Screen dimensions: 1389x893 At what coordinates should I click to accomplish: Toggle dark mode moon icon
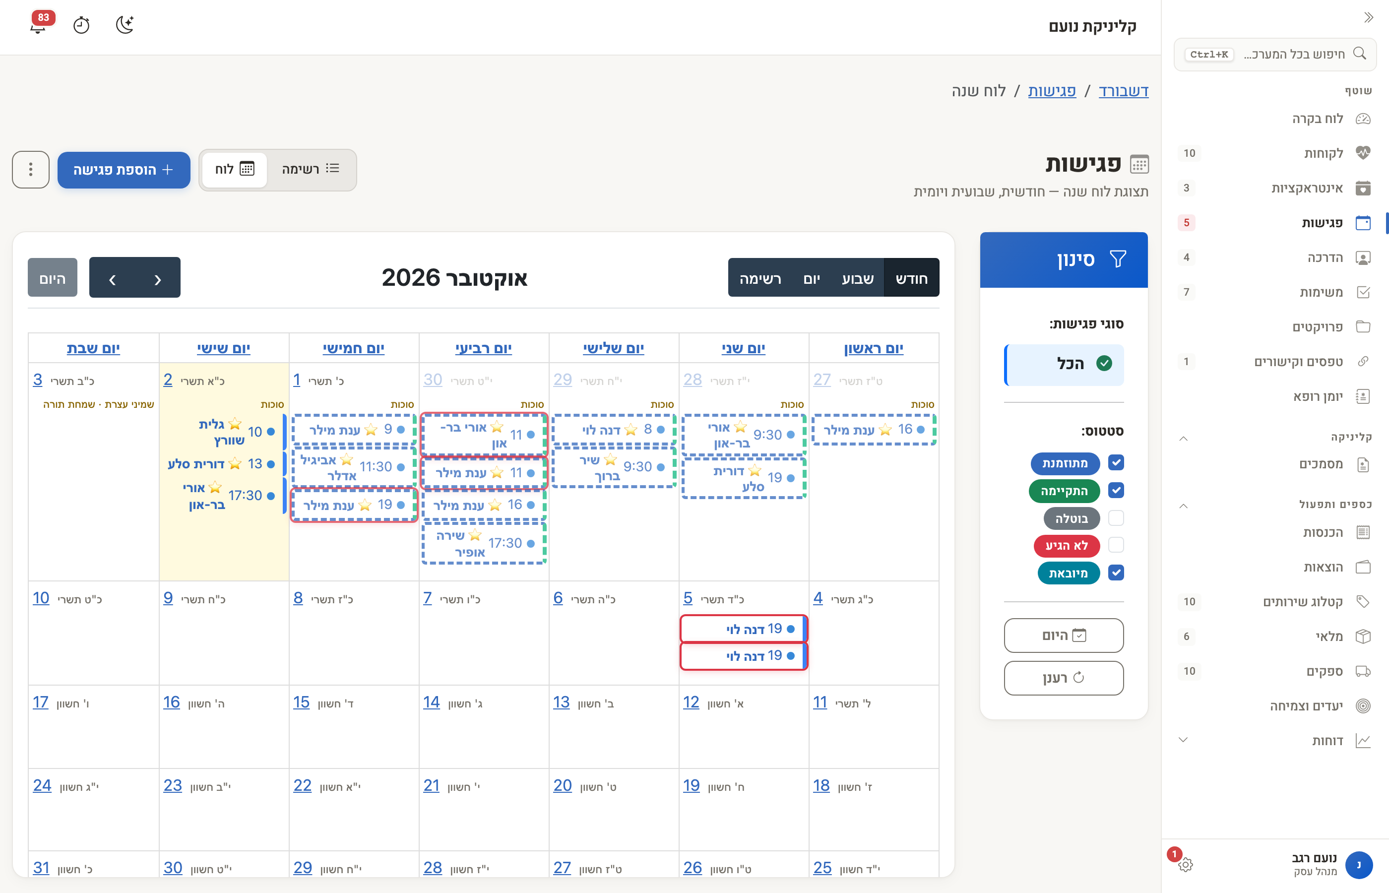click(x=125, y=25)
